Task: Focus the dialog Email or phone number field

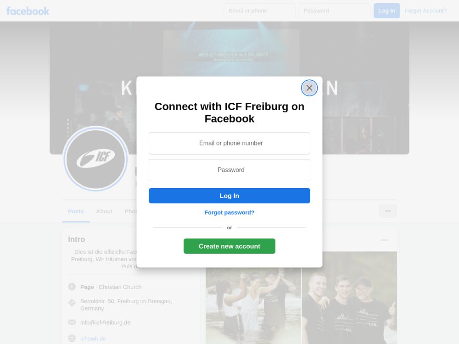Action: pos(229,143)
